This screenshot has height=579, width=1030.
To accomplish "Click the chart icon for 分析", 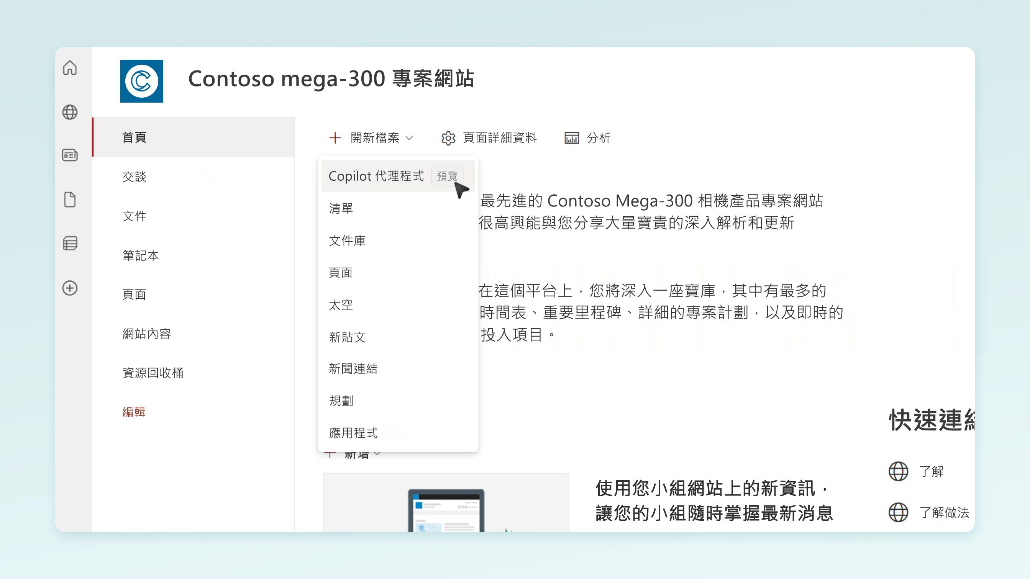I will point(572,138).
